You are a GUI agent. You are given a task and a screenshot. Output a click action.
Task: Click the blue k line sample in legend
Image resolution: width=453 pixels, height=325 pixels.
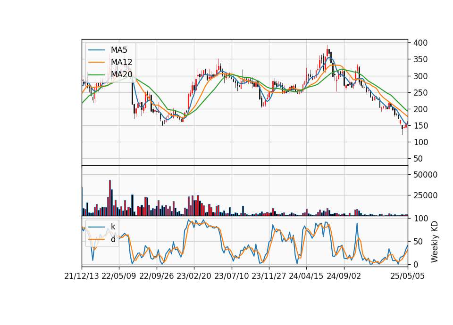(96, 227)
